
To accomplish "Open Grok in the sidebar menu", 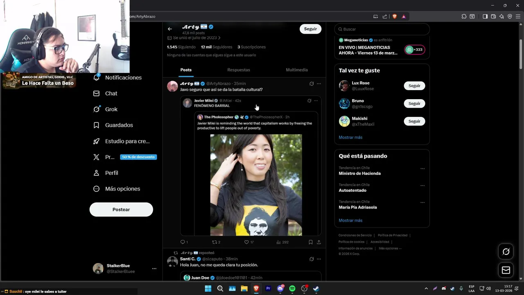I will [x=105, y=109].
